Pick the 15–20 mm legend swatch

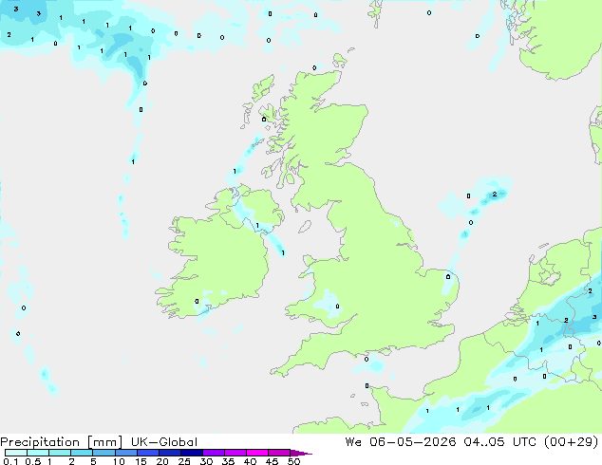[x=147, y=453]
